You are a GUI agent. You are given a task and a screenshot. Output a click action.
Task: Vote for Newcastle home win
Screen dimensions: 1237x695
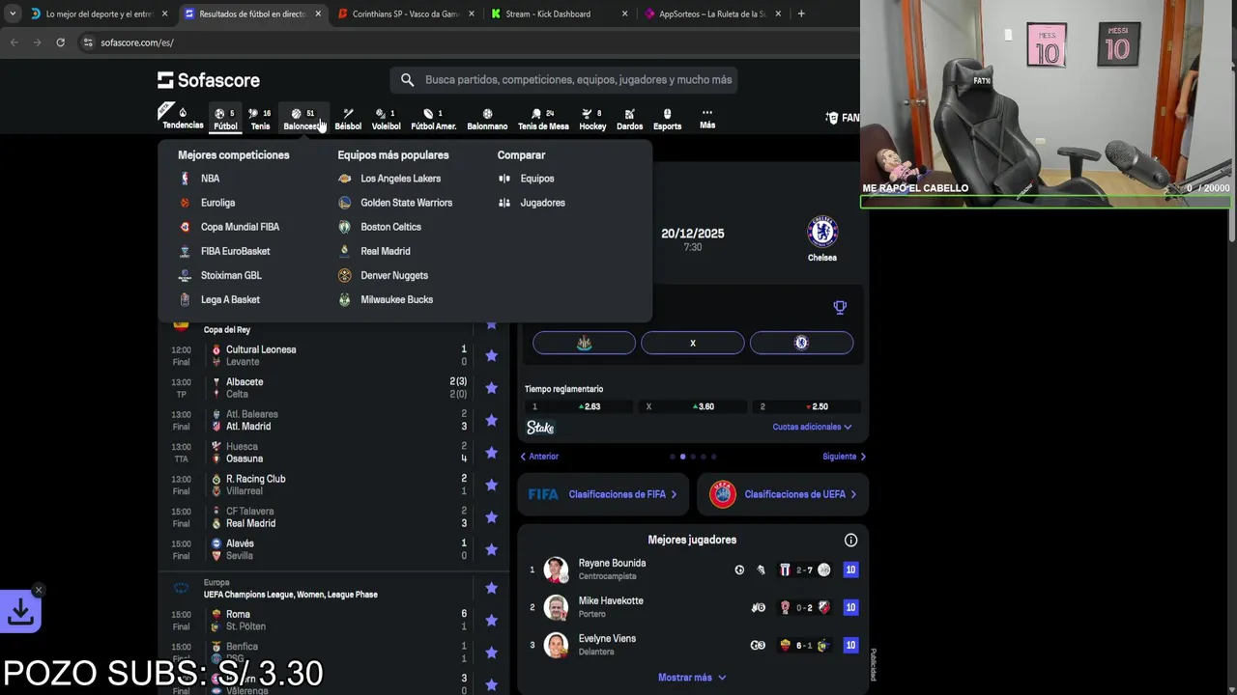click(x=584, y=343)
